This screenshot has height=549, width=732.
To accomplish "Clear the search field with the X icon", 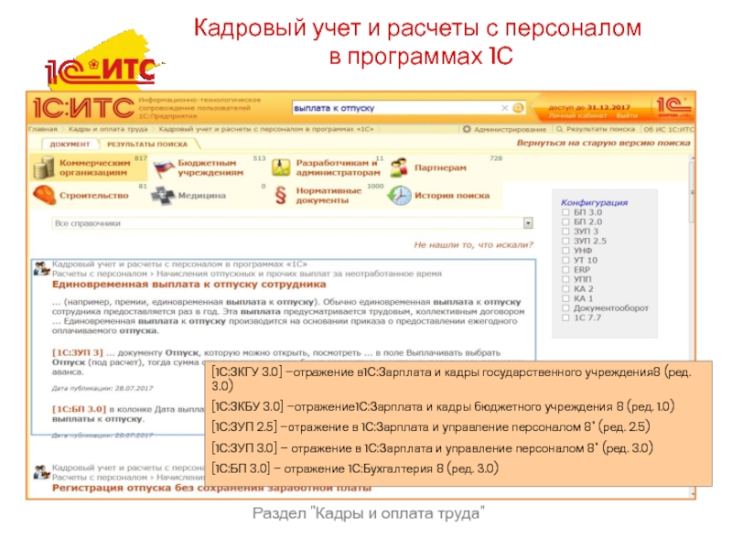I will (x=505, y=108).
